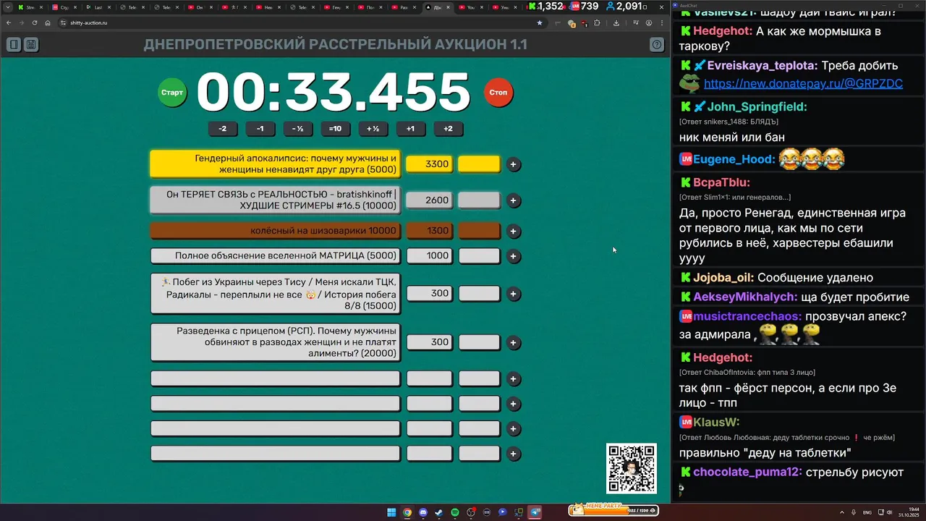Open Chrome from the taskbar
This screenshot has height=521, width=926.
(407, 512)
